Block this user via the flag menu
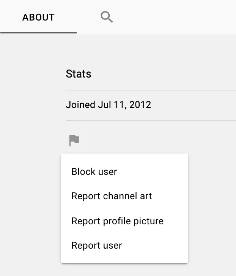This screenshot has height=276, width=236. [x=94, y=171]
